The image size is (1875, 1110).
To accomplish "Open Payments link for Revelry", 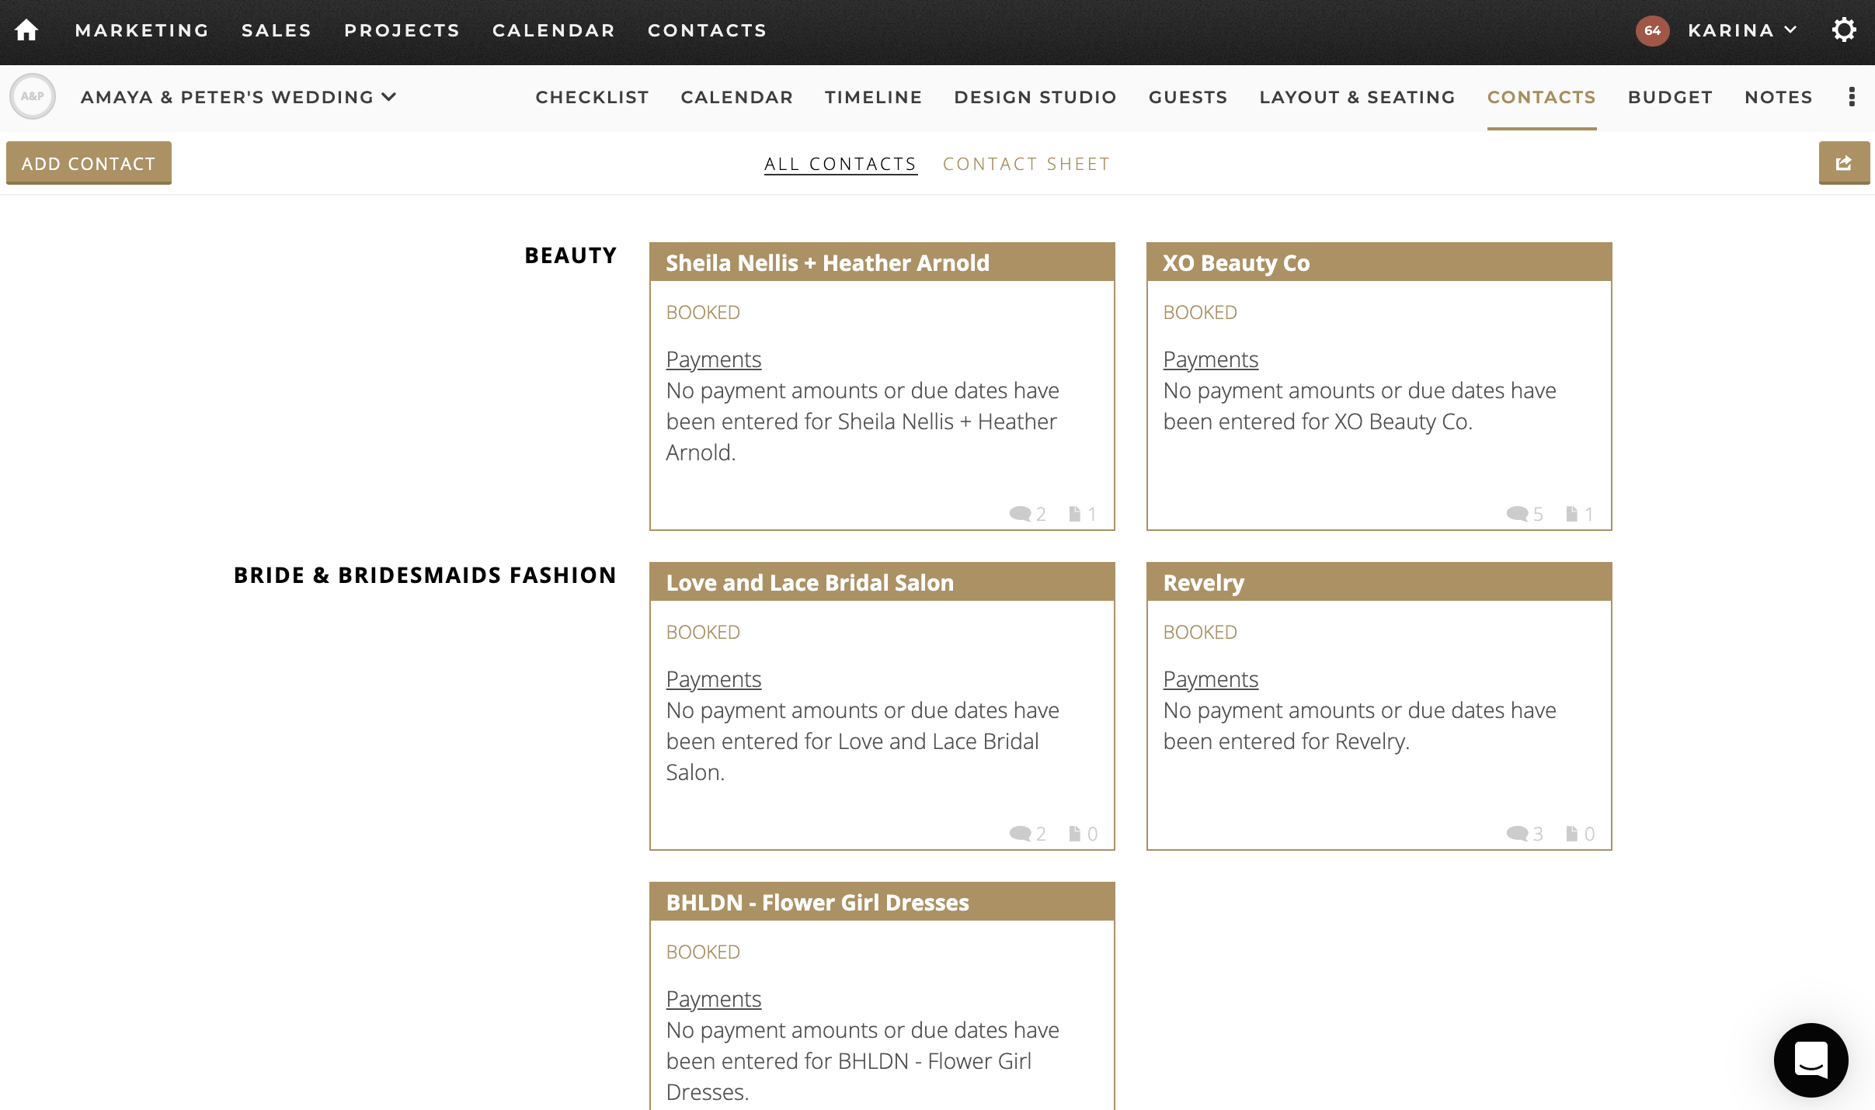I will [1210, 679].
